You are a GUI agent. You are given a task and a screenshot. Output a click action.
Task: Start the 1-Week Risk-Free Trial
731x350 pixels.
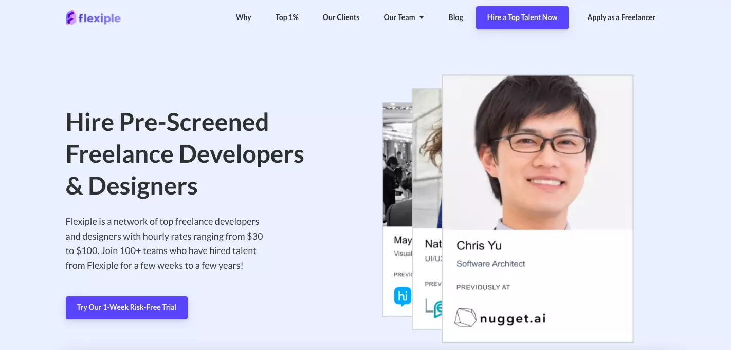tap(126, 307)
